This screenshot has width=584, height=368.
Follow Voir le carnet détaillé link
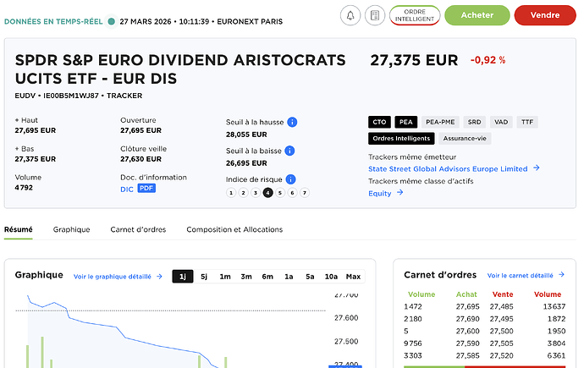click(520, 275)
